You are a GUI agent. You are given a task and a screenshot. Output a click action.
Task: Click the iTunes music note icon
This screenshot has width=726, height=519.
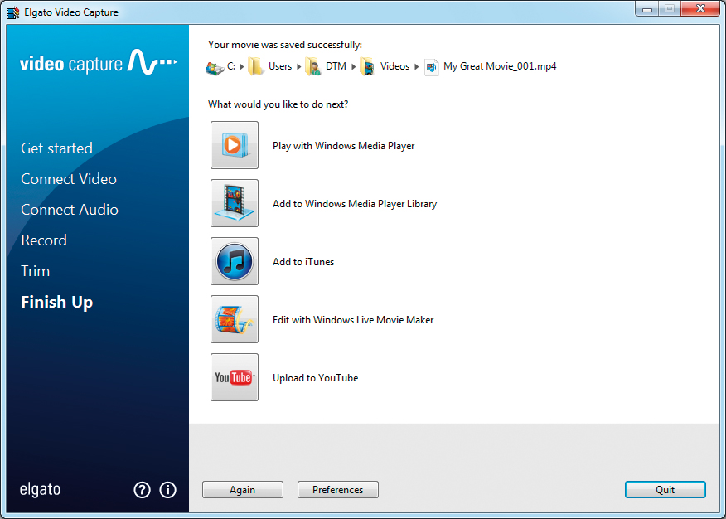click(234, 261)
